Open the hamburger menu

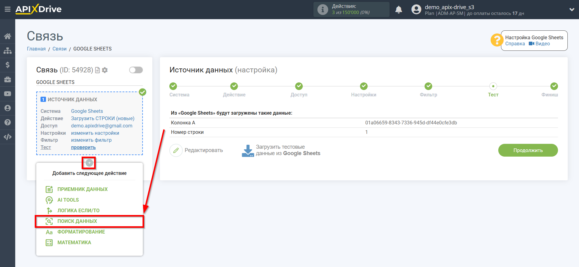click(8, 9)
